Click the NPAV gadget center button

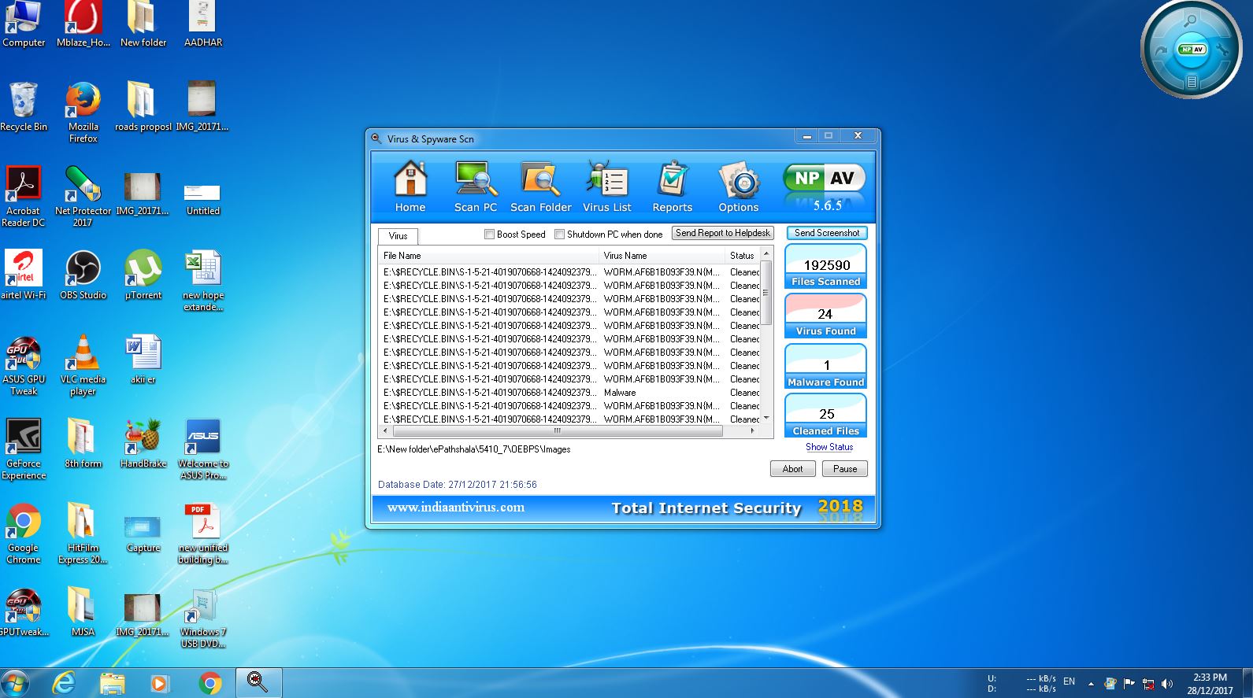coord(1192,49)
